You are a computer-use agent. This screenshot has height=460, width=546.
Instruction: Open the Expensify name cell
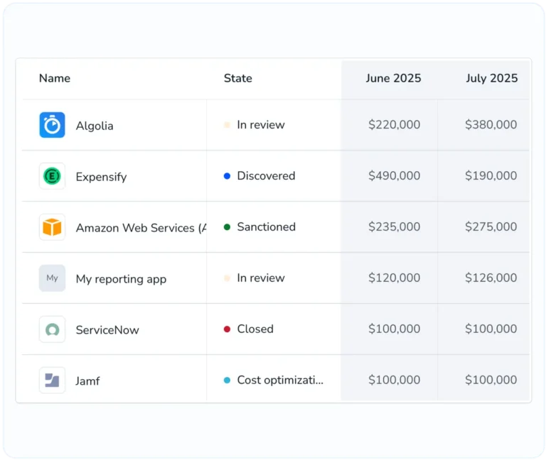[x=102, y=177]
